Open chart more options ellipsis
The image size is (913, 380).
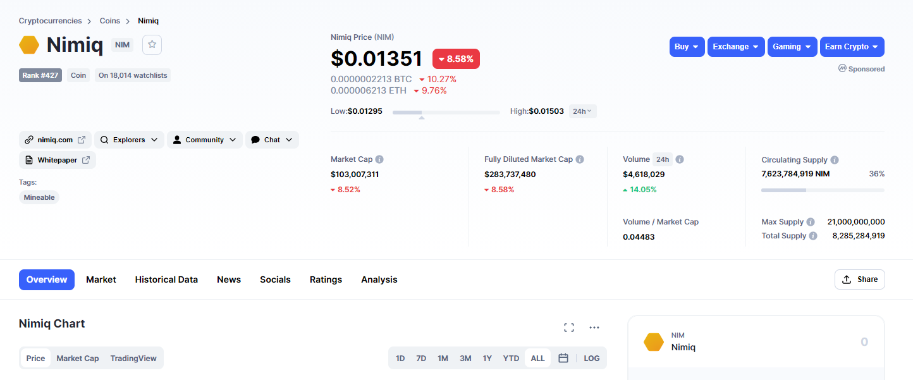[594, 327]
